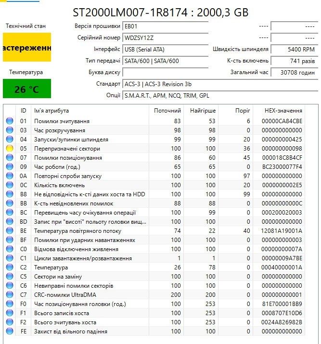Click the blue status icon for attribute C2
This screenshot has height=344, width=321.
coord(10,267)
